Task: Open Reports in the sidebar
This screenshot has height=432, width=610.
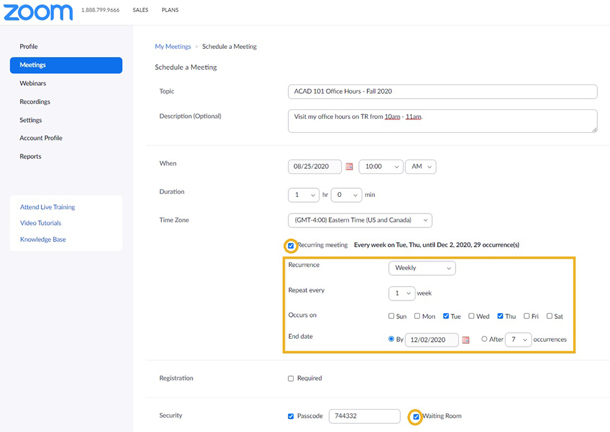Action: 30,156
